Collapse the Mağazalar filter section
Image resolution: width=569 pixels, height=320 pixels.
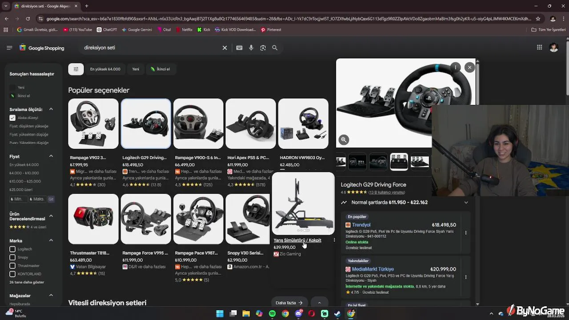[51, 296]
